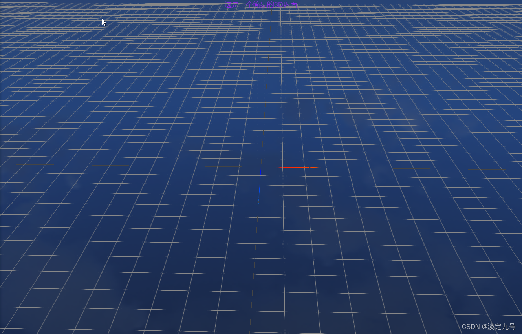Select the red X-axis of the gizmo

(x=295, y=167)
